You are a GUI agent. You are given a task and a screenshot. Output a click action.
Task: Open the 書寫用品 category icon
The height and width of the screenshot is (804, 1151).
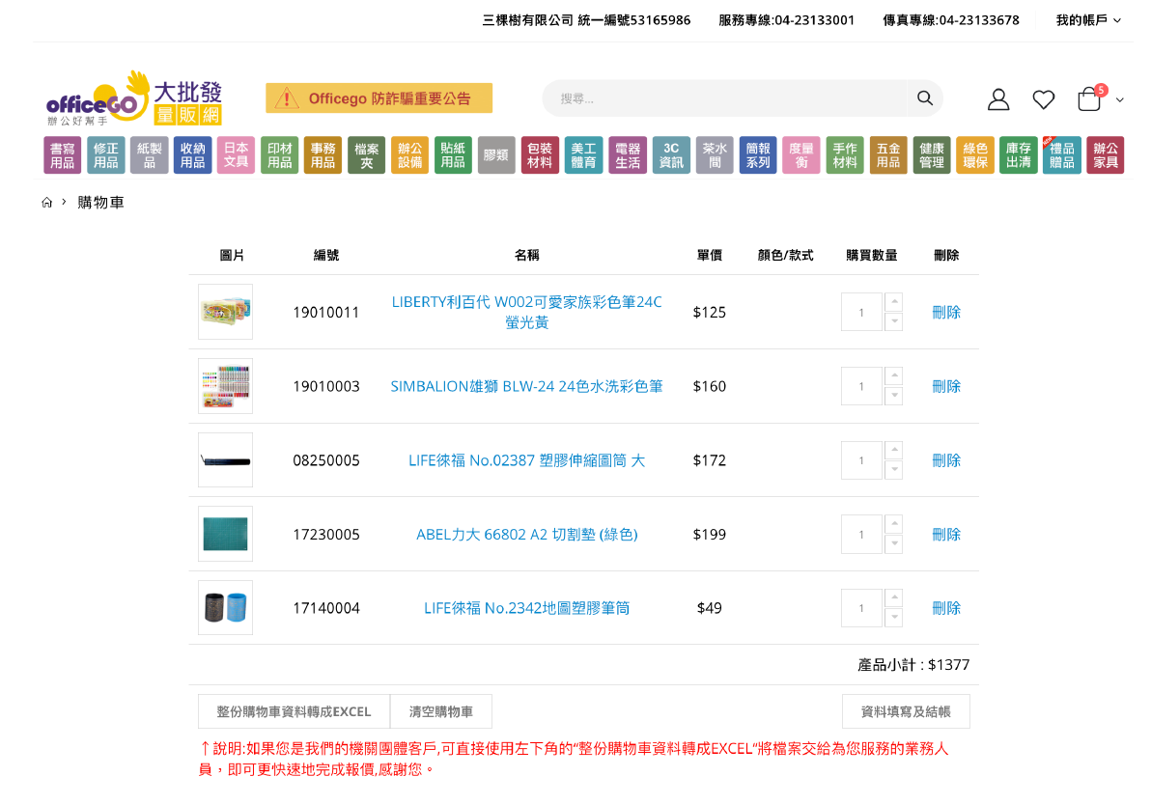pyautogui.click(x=63, y=155)
